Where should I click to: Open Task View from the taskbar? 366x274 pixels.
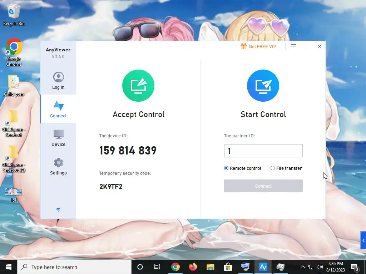pos(157,267)
